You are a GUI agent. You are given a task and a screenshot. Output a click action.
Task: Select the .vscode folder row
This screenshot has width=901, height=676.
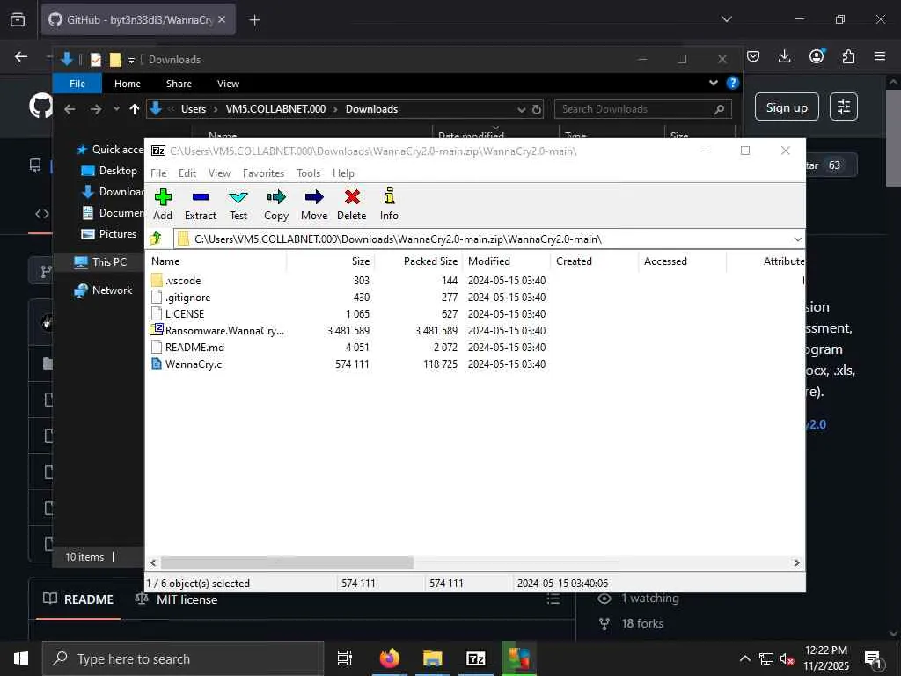(x=348, y=281)
